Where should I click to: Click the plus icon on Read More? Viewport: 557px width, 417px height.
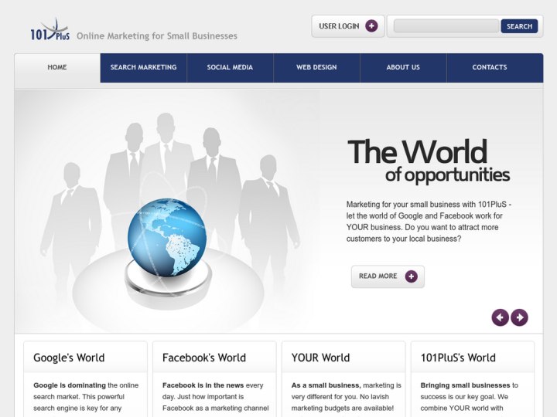(x=411, y=276)
